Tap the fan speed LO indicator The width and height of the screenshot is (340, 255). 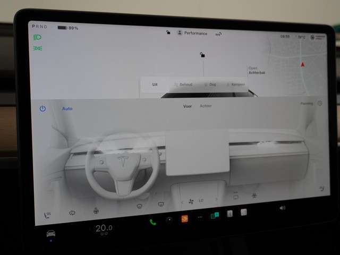(x=201, y=201)
